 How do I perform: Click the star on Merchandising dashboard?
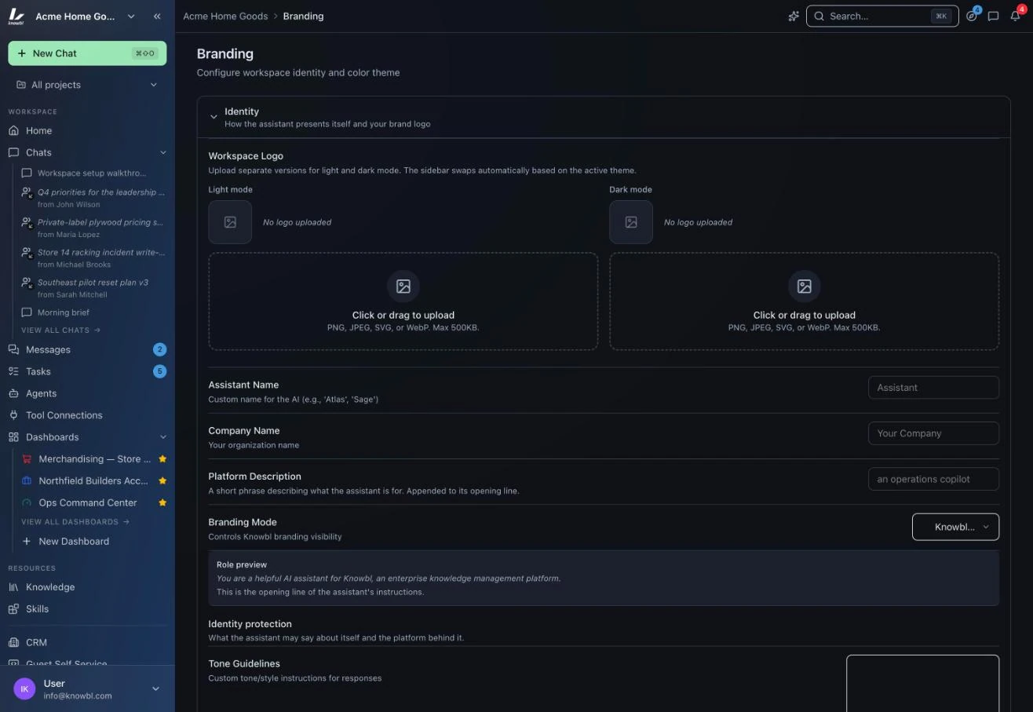pos(162,458)
